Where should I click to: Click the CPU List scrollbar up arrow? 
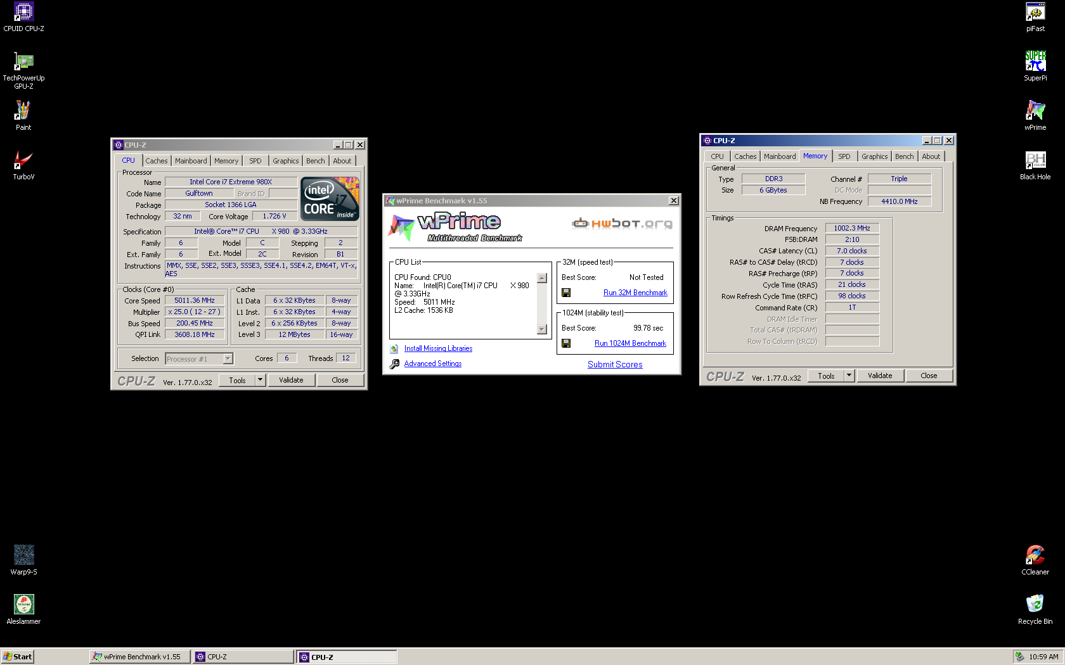point(542,278)
